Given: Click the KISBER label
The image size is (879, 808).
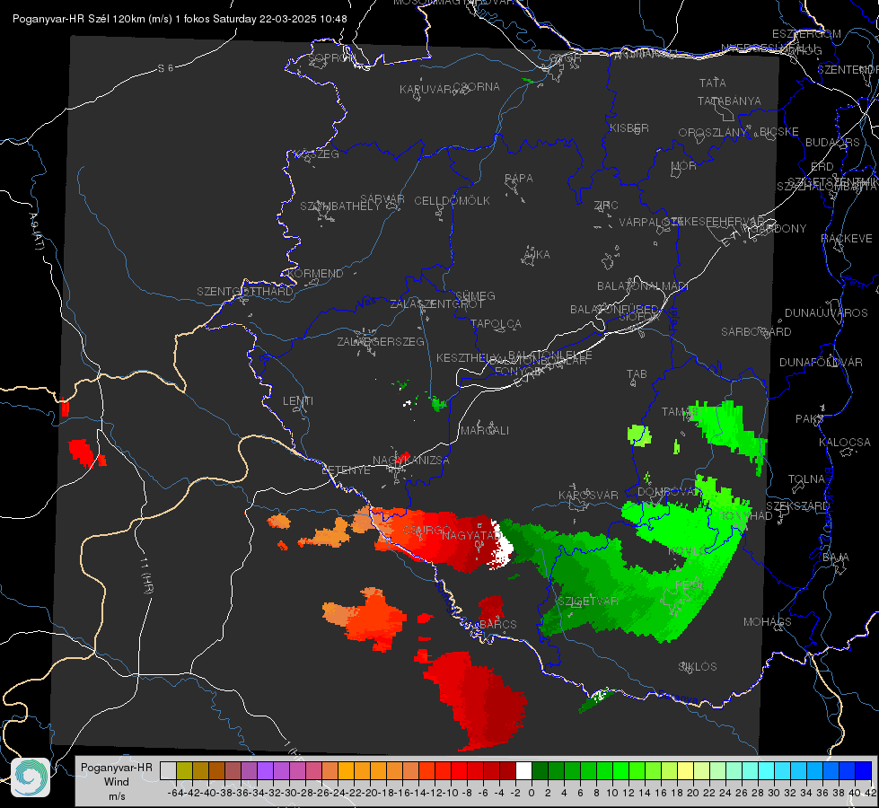Looking at the screenshot, I should coord(629,127).
